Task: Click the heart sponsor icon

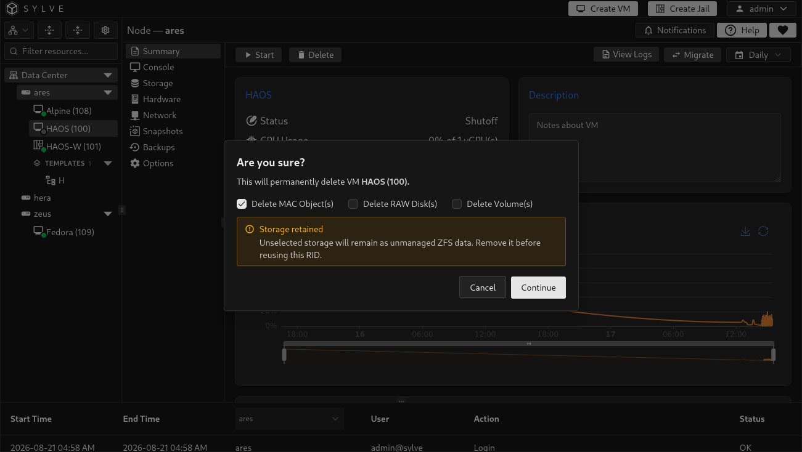Action: click(x=783, y=30)
